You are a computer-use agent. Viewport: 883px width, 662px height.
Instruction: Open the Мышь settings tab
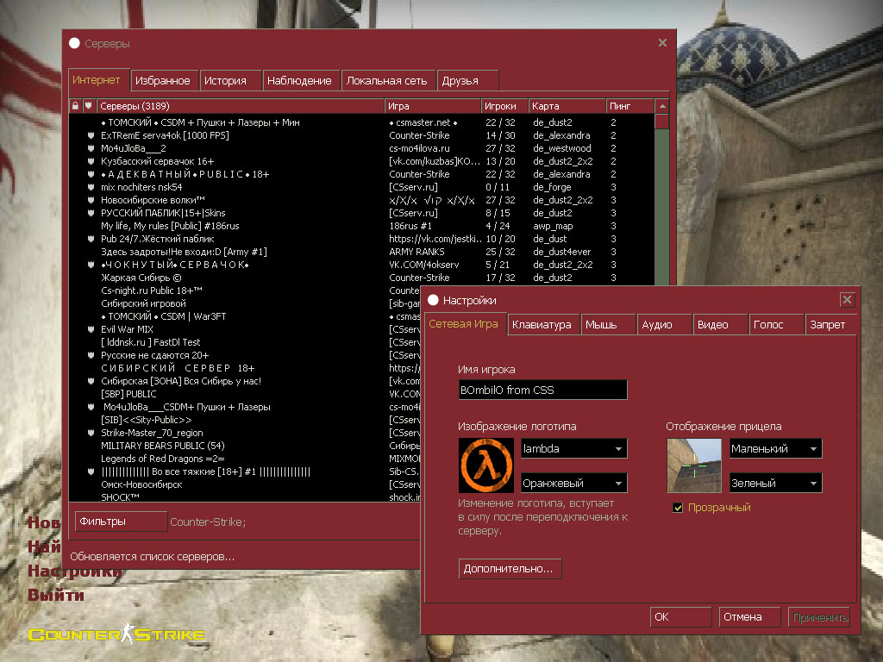point(608,325)
